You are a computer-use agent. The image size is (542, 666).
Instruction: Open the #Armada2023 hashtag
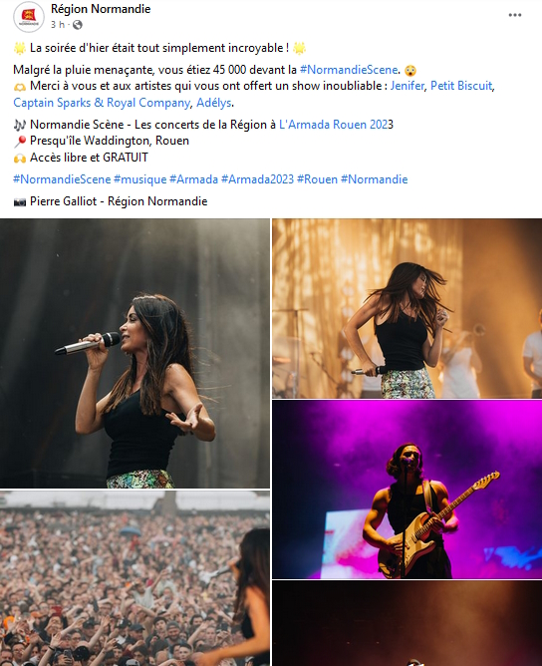[x=257, y=179]
